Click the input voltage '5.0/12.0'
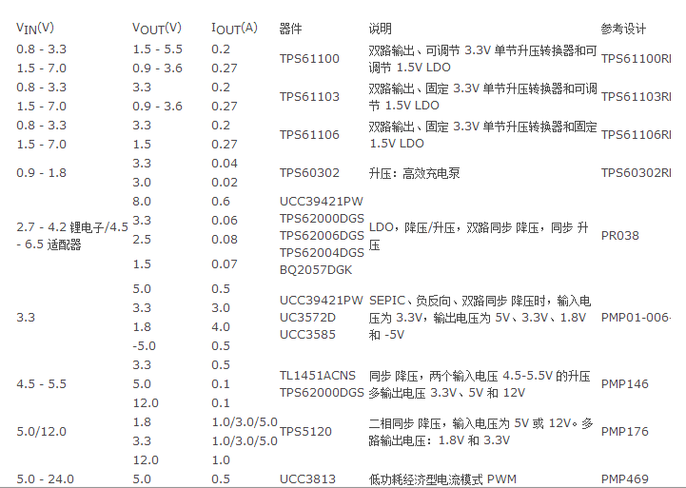Image resolution: width=686 pixels, height=488 pixels. [41, 432]
